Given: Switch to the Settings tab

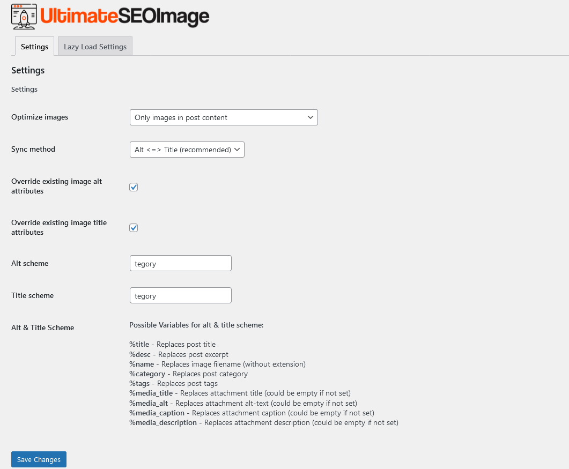Looking at the screenshot, I should [34, 47].
